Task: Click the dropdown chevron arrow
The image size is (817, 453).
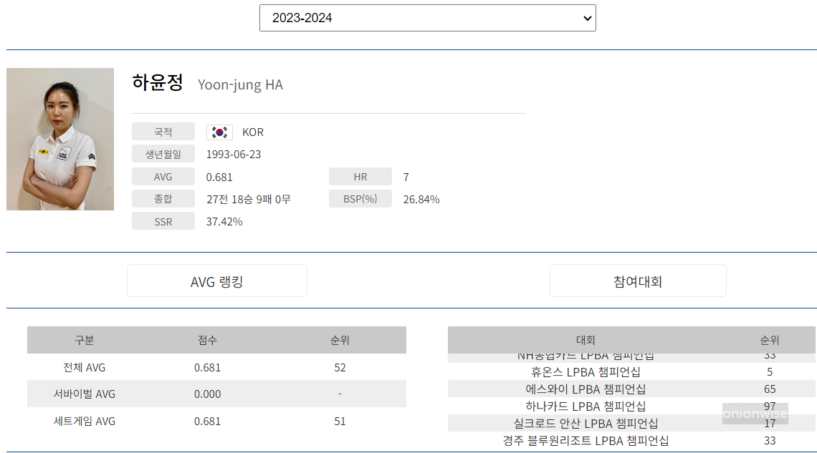Action: pyautogui.click(x=586, y=18)
